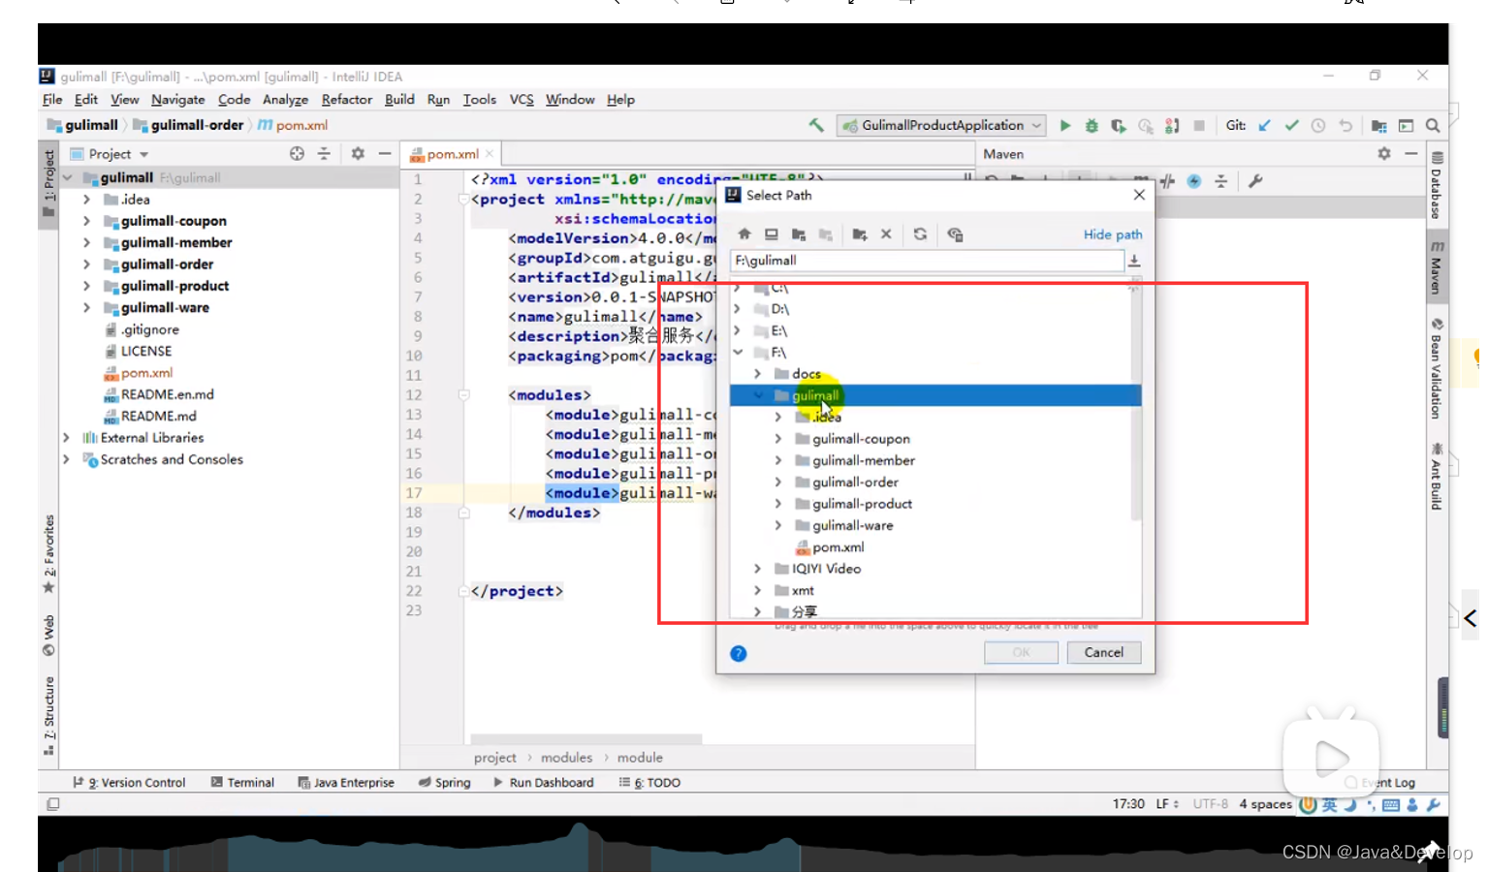The height and width of the screenshot is (872, 1488).
Task: Open help for Select Path dialog
Action: pos(739,654)
